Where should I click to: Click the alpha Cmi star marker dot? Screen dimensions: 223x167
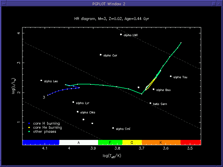113,128
